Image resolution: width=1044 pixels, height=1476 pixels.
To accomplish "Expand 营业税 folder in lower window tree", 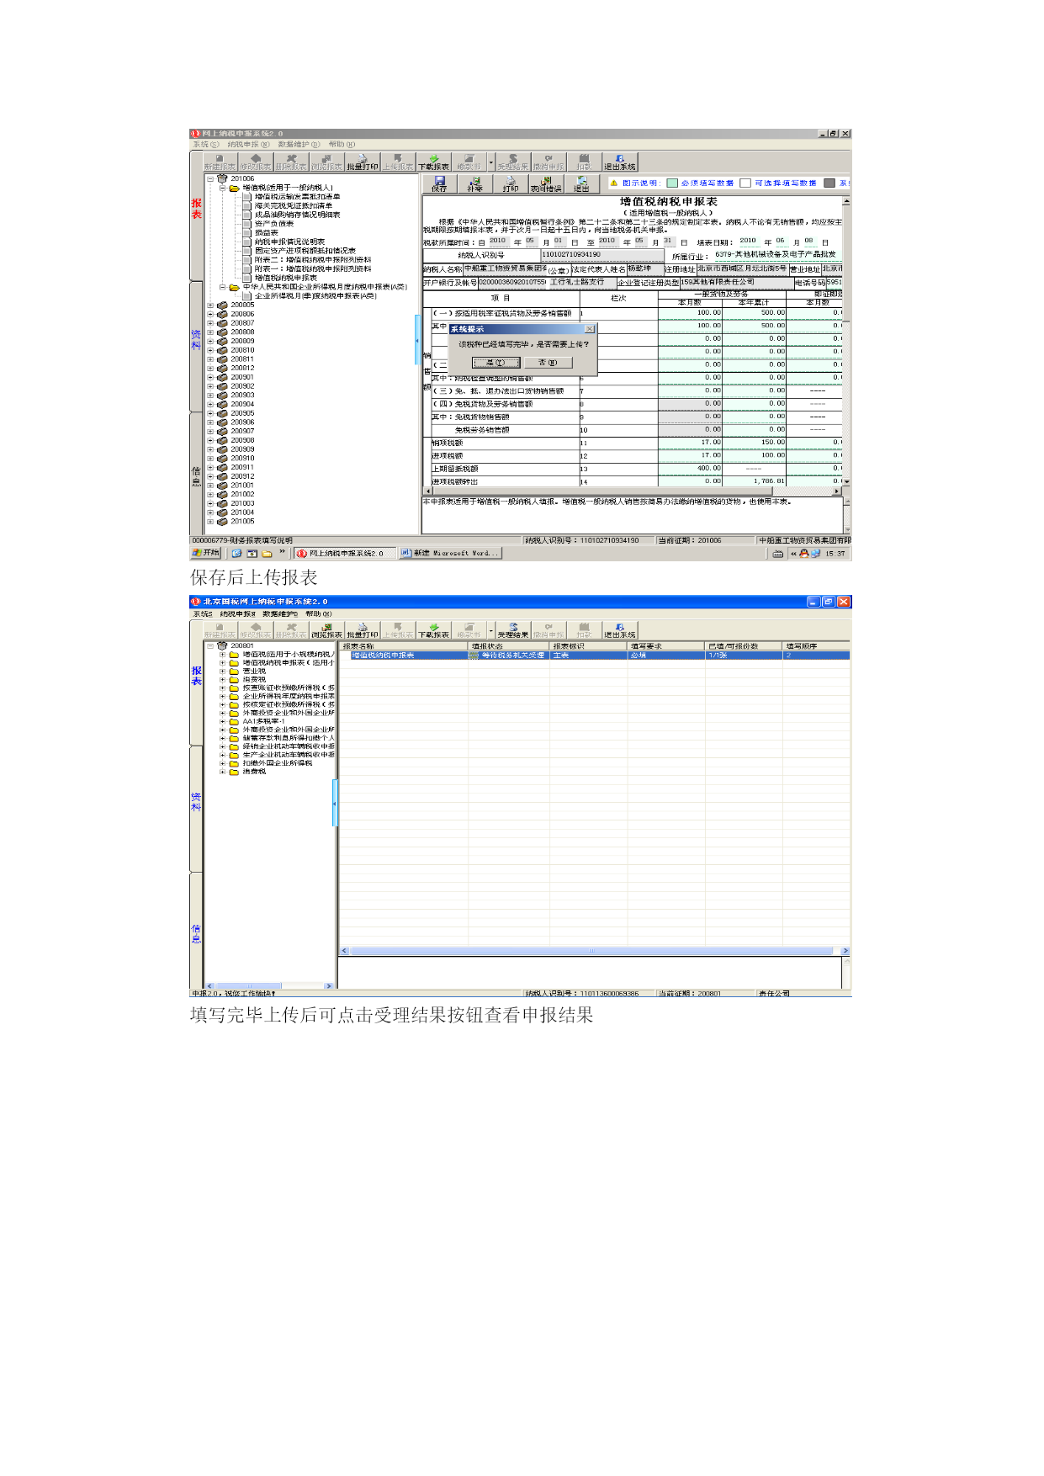I will [223, 672].
